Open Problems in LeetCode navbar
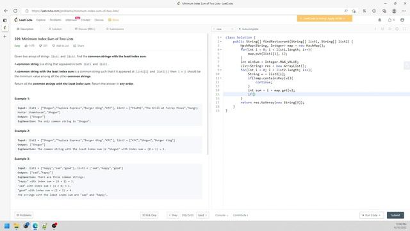The width and height of the screenshot is (410, 231). tap(56, 20)
